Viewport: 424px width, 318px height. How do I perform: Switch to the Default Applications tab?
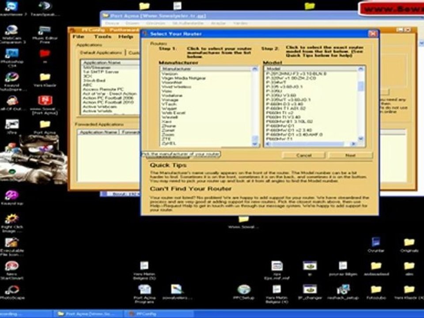101,53
